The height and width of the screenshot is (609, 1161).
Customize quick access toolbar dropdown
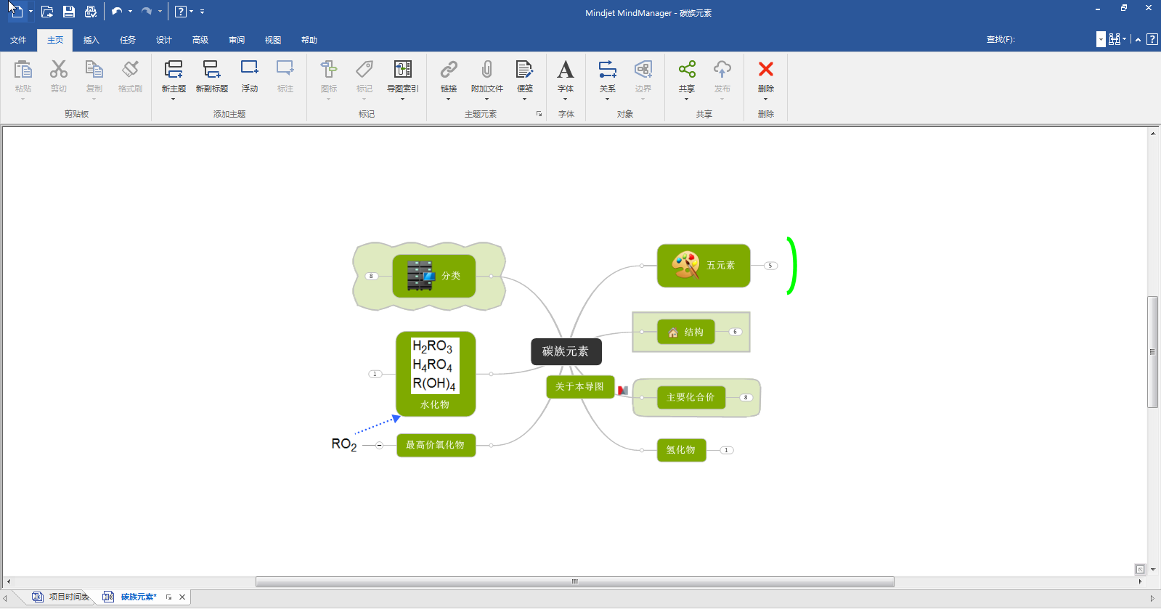pos(202,12)
